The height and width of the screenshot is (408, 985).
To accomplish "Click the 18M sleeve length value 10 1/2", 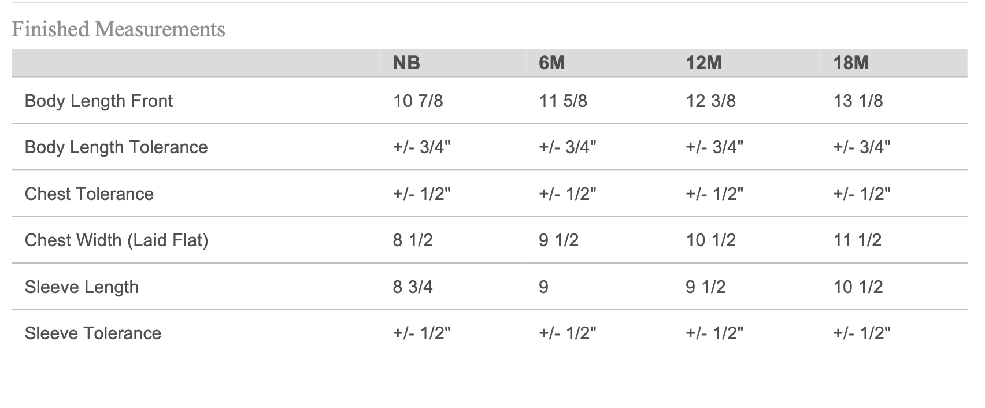I will [858, 287].
